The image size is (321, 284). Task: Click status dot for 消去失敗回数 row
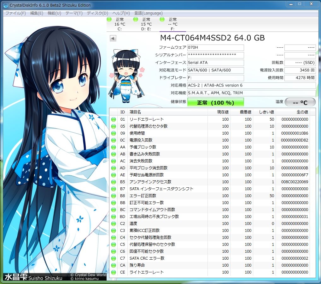pyautogui.click(x=114, y=161)
